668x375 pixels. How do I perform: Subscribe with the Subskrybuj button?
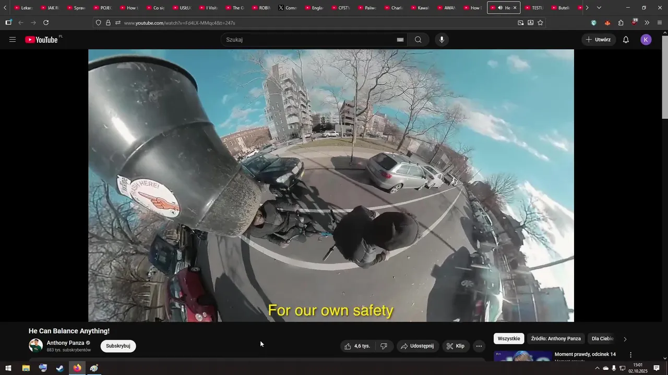(118, 346)
